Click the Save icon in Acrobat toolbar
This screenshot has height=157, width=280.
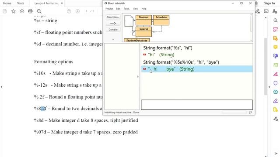coord(5,11)
